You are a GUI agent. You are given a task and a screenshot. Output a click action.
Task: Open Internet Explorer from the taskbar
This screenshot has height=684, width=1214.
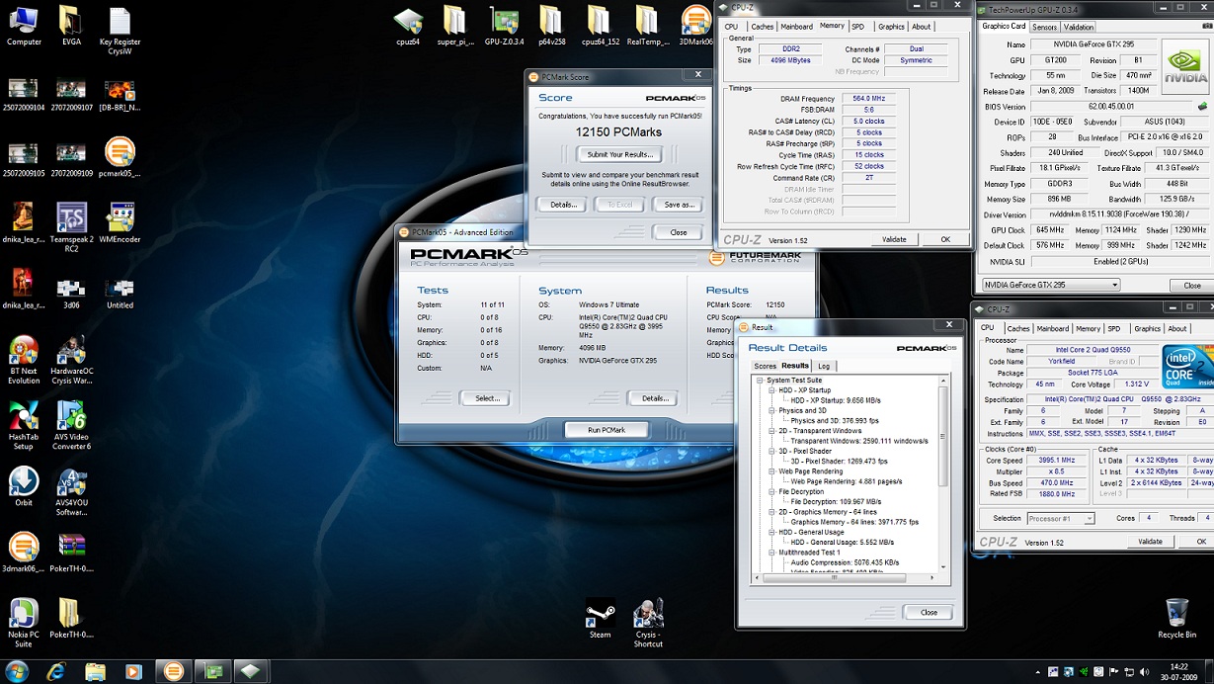pyautogui.click(x=56, y=671)
